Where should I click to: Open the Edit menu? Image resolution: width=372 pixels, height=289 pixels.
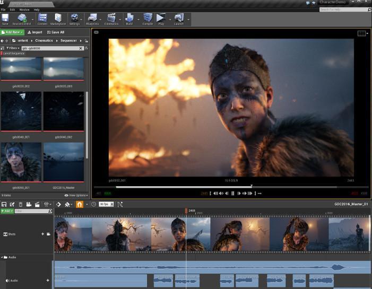12,10
